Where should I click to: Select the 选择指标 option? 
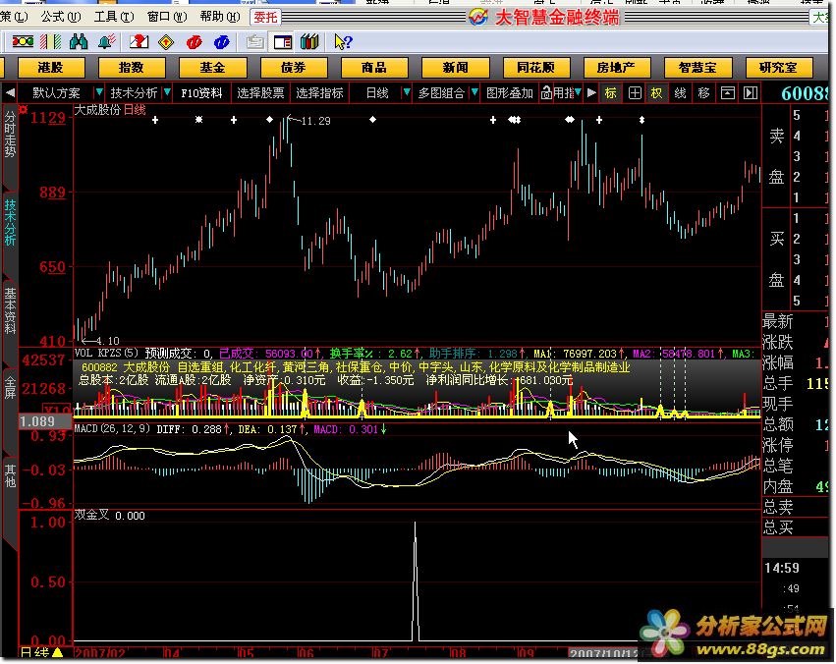(x=320, y=93)
